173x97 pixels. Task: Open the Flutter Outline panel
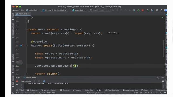coord(166,38)
